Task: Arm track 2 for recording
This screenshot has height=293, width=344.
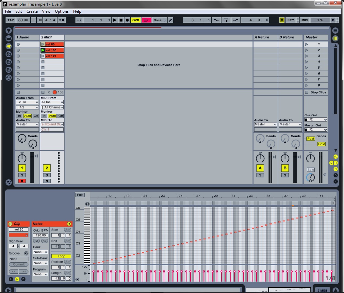Action: 47,181
